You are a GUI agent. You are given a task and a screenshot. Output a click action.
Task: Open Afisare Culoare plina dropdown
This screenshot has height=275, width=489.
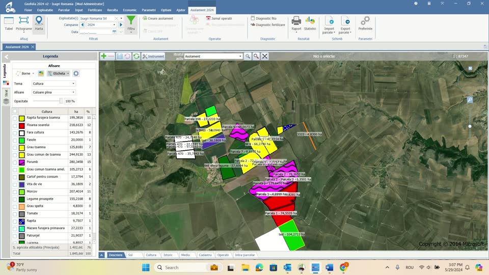[x=53, y=92]
